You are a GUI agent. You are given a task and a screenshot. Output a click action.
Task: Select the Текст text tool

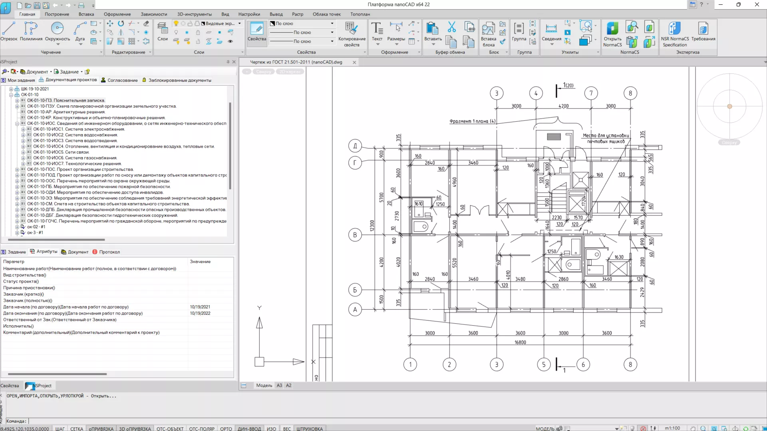377,31
